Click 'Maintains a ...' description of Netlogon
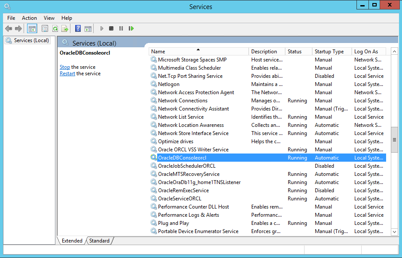 (267, 84)
